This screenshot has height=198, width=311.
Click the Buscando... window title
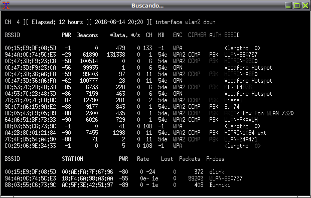[x=147, y=6]
